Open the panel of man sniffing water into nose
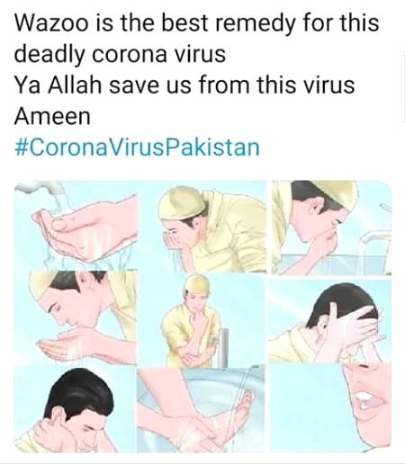 pyautogui.click(x=331, y=228)
